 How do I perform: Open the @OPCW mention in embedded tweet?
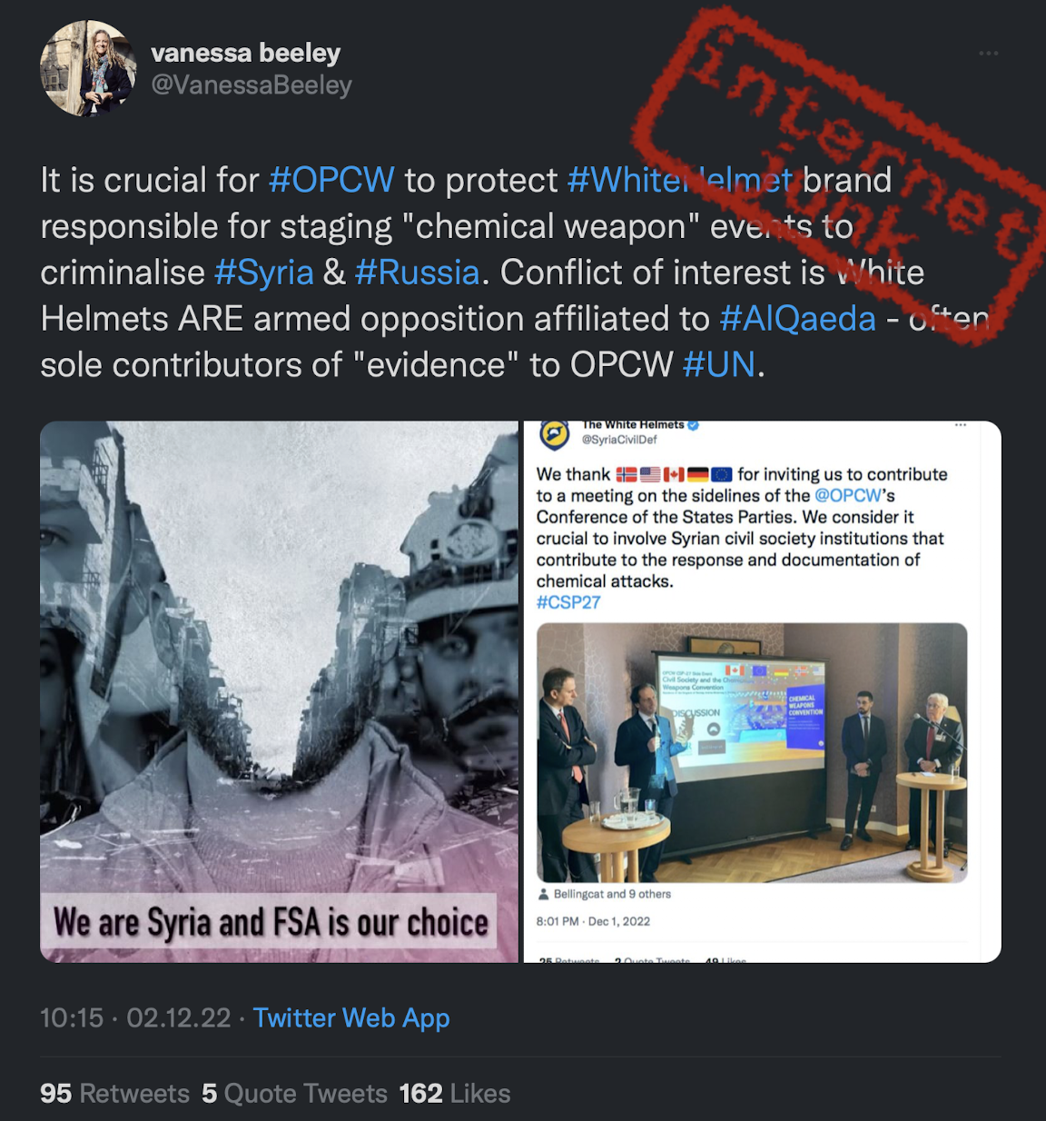(848, 495)
